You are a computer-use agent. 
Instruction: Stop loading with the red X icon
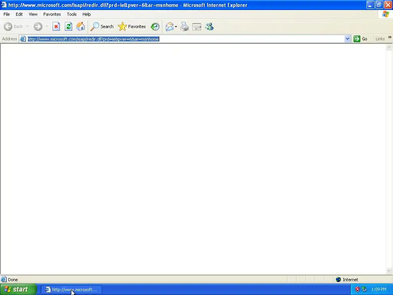pyautogui.click(x=56, y=27)
